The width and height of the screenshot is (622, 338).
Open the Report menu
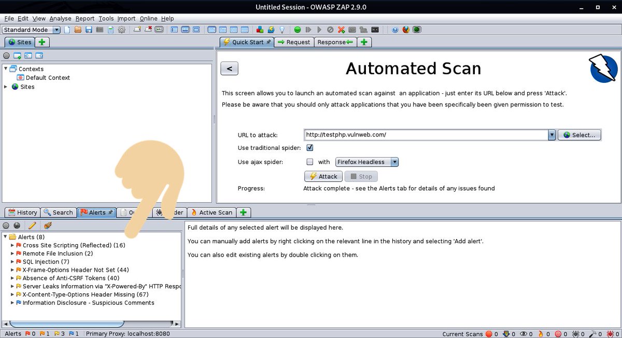85,19
